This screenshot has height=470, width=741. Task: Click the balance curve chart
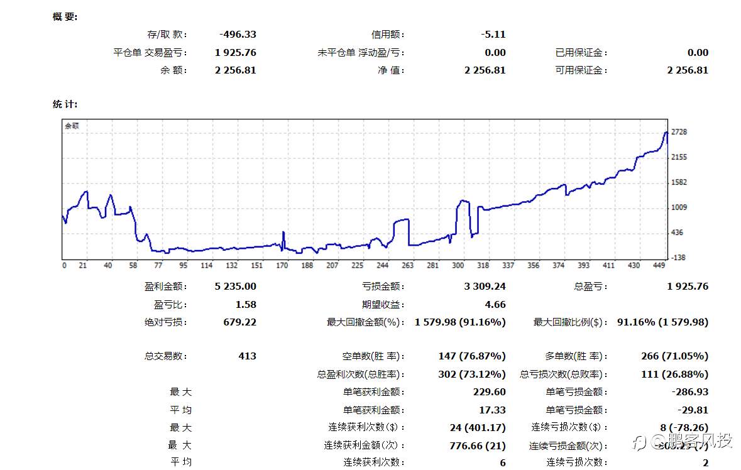coord(365,189)
